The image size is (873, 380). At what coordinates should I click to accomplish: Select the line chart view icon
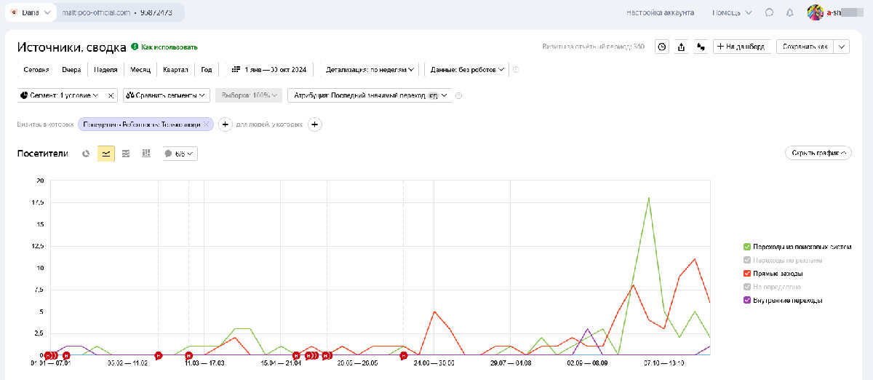coord(106,154)
